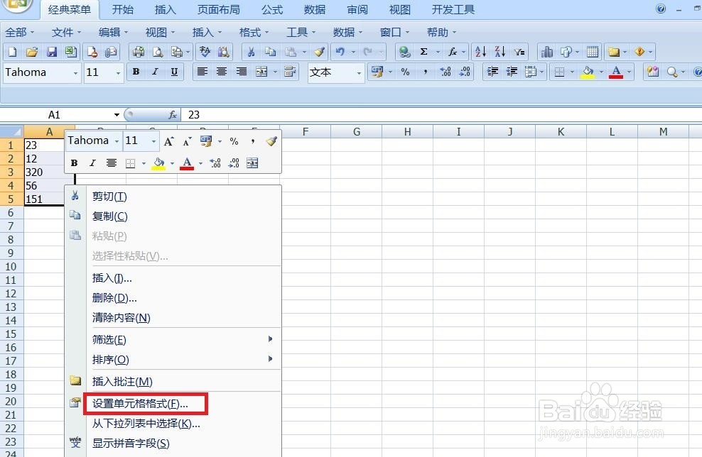Choose 设置单元格式 from the context menu

tap(139, 404)
